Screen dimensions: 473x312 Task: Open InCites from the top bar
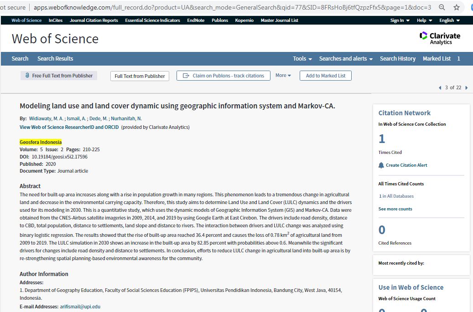[x=56, y=20]
